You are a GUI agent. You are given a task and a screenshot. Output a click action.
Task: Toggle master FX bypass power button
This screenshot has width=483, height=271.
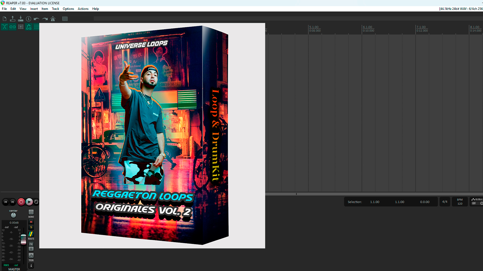[x=31, y=249]
